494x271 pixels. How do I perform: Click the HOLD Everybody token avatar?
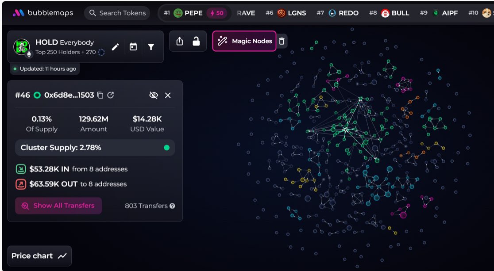tap(21, 47)
